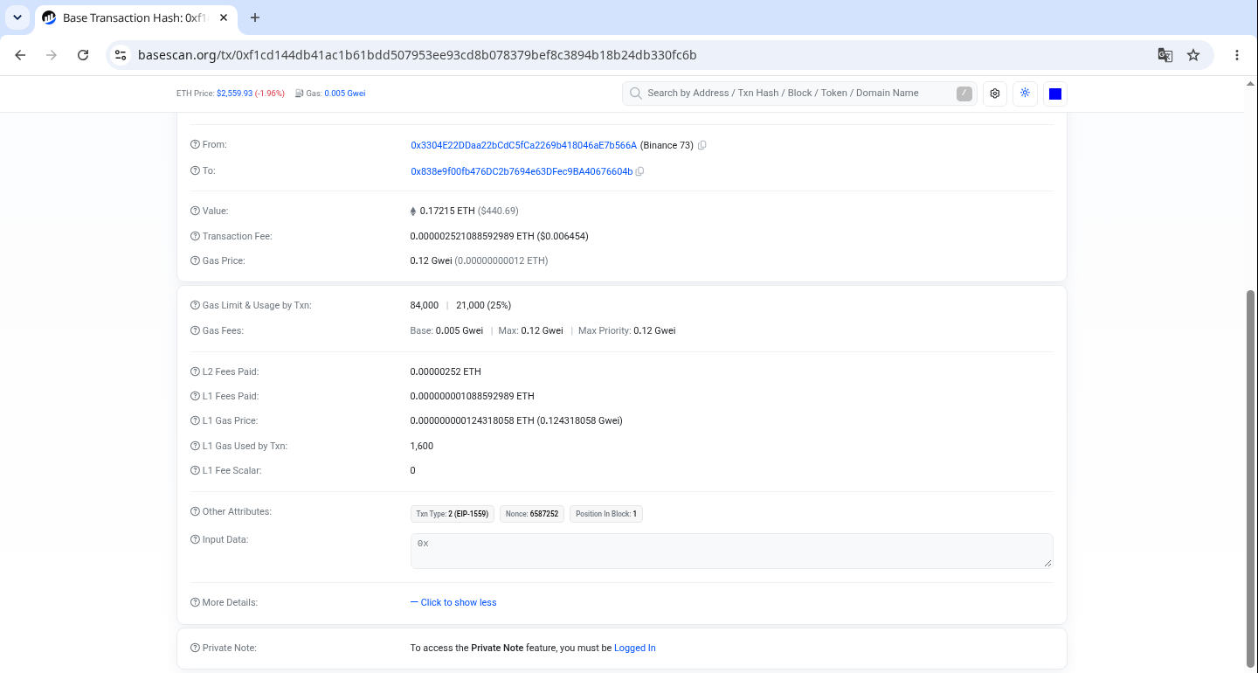Click the help icon beside More Details
This screenshot has width=1258, height=673.
[x=195, y=602]
